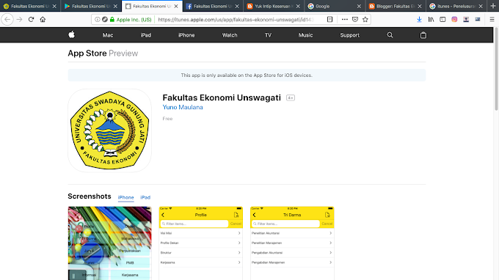
Task: Click the iOS devices availability notice
Action: (247, 75)
